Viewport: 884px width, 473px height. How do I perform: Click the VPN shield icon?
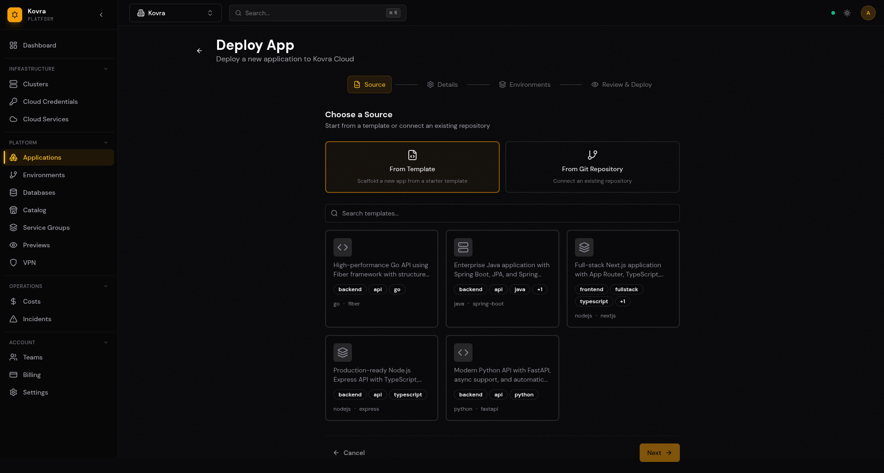tap(13, 263)
